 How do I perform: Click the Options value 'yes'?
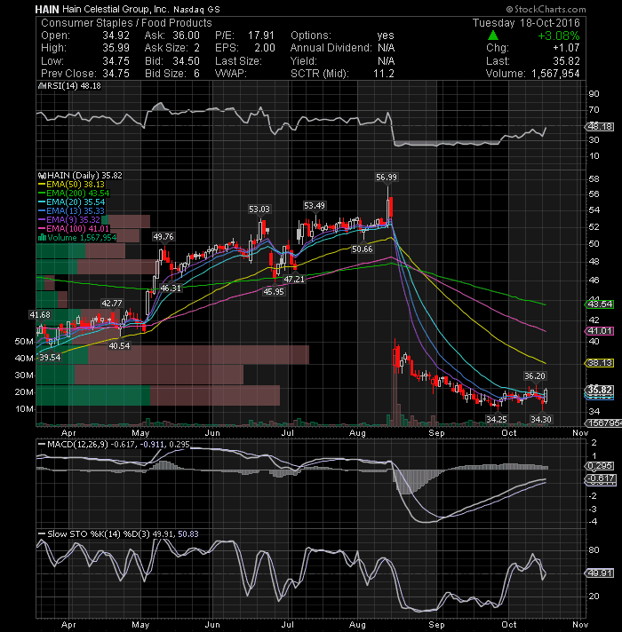pos(386,36)
